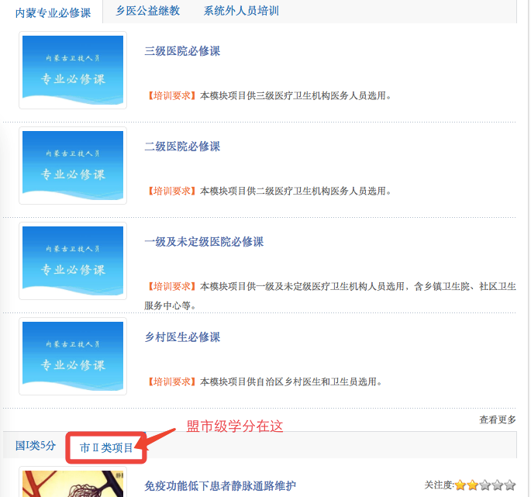The image size is (531, 497).
Task: Click the 关注度 label
Action: click(x=440, y=485)
